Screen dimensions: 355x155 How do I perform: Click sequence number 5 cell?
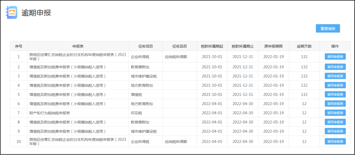[x=18, y=94]
